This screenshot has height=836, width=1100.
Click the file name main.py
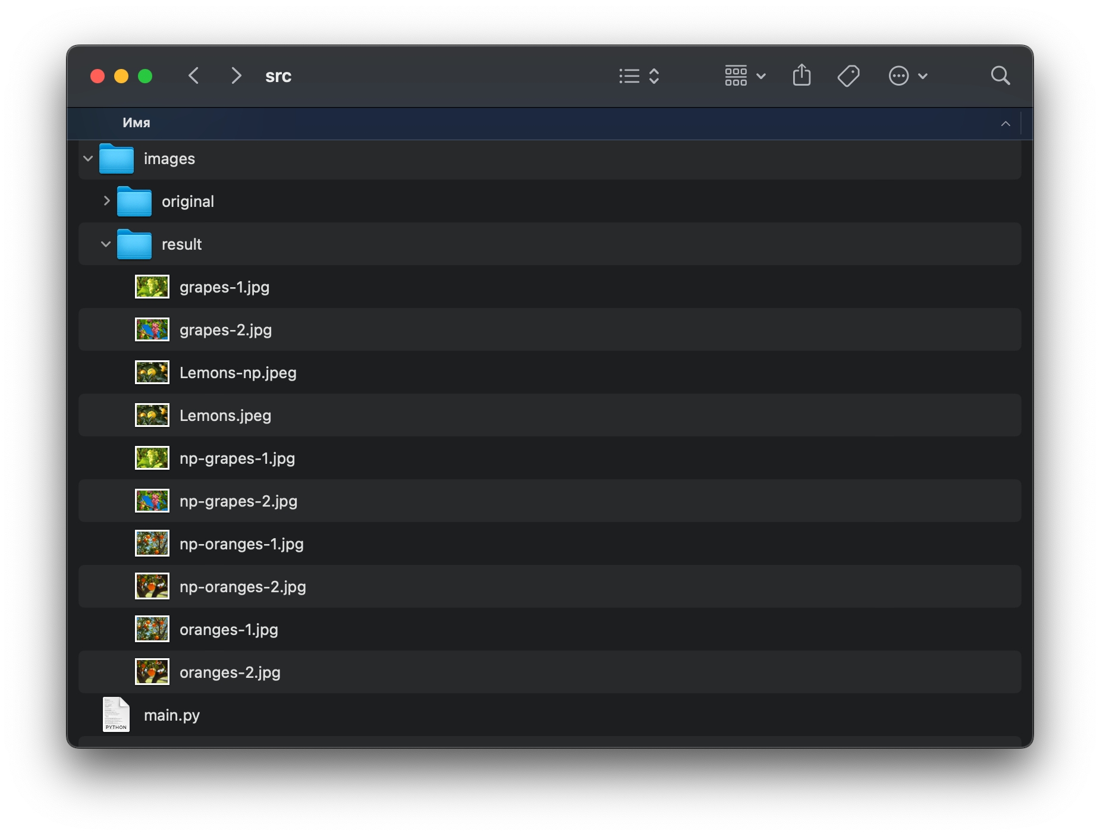click(172, 715)
